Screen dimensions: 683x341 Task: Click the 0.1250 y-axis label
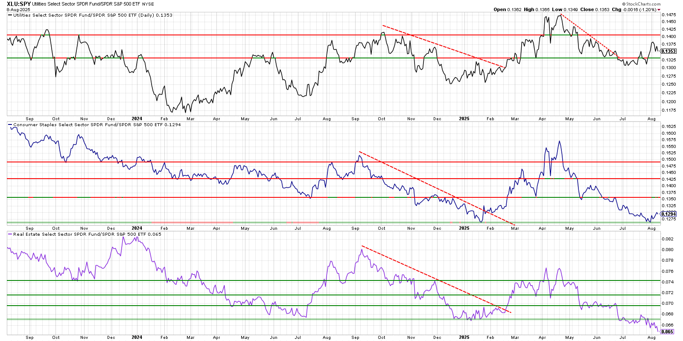[x=668, y=84]
